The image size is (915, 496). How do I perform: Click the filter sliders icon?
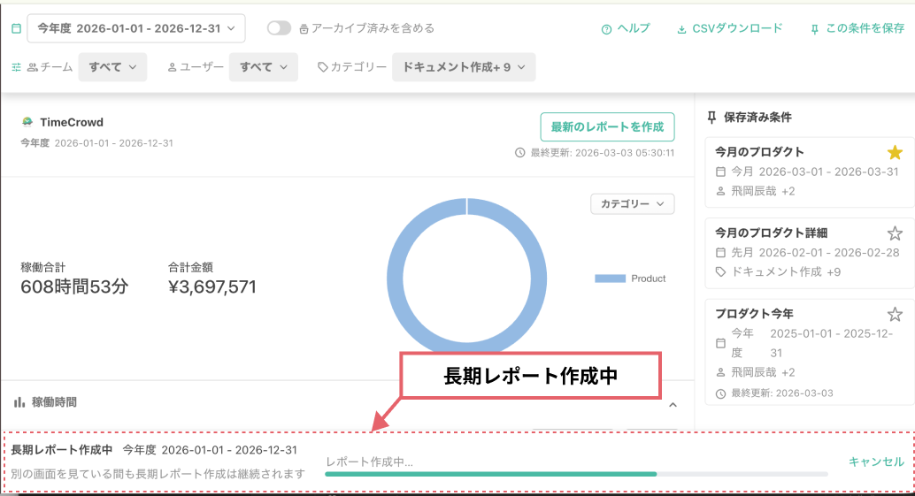(x=16, y=67)
